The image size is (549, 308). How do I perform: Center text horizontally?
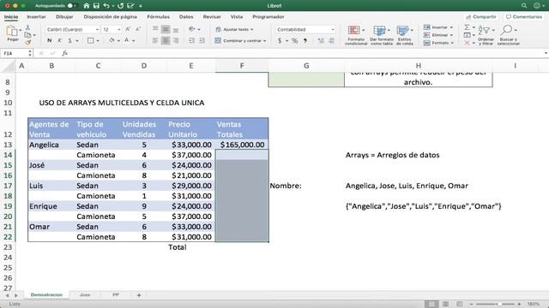[x=166, y=40]
